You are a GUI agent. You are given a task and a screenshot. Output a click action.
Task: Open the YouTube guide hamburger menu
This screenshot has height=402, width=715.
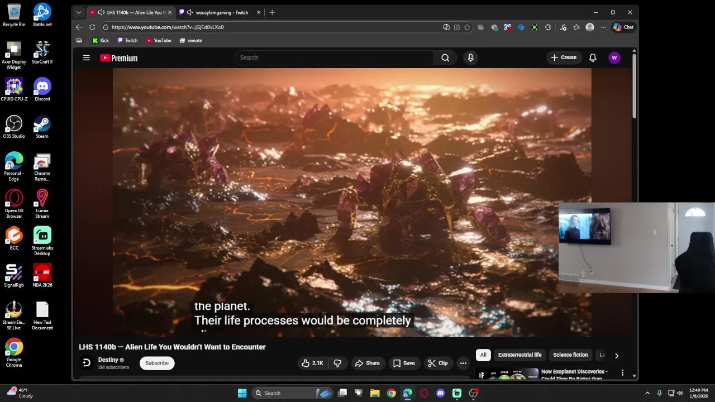point(86,58)
